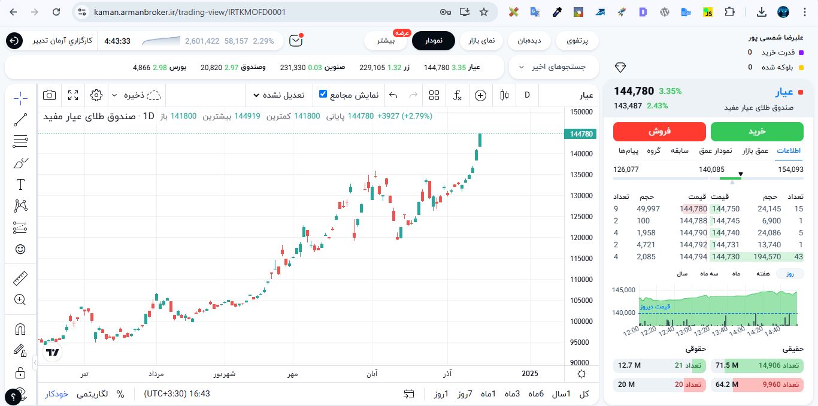Image resolution: width=818 pixels, height=406 pixels.
Task: Open the indicators fx icon
Action: 457,95
